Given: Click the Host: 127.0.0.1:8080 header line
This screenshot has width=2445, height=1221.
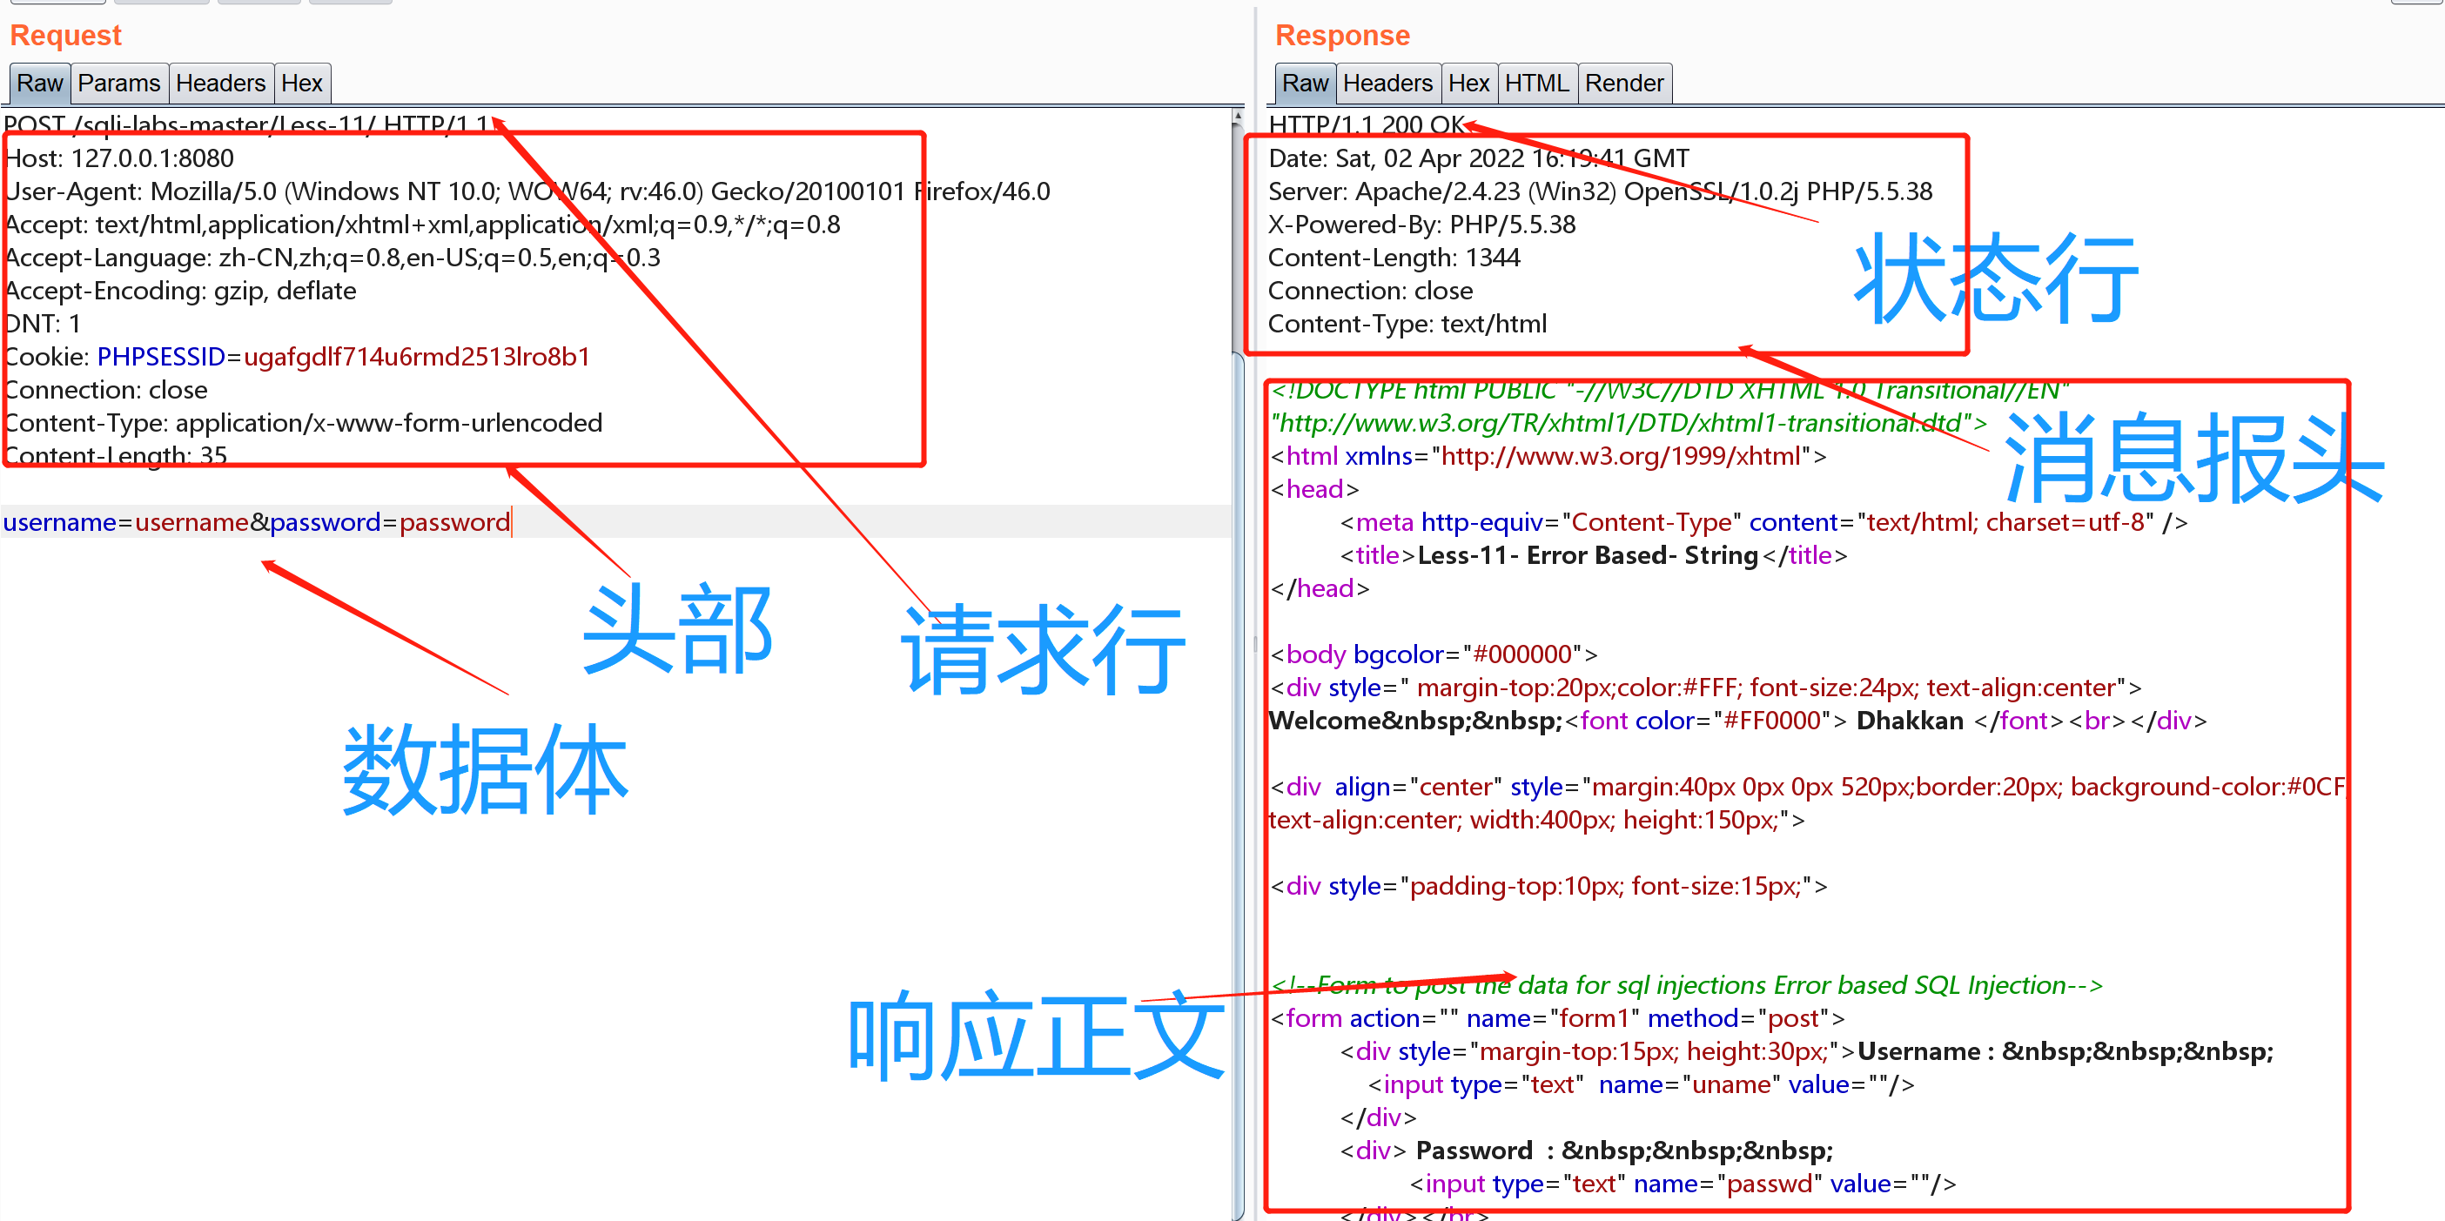Looking at the screenshot, I should click(x=118, y=158).
